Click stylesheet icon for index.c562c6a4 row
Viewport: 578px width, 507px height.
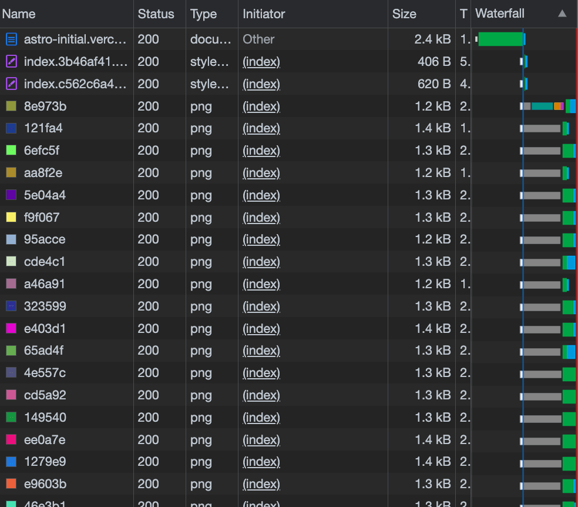point(11,84)
